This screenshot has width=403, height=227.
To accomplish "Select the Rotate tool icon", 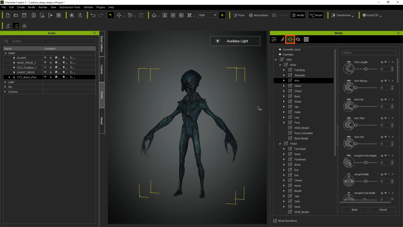I will coord(130,15).
